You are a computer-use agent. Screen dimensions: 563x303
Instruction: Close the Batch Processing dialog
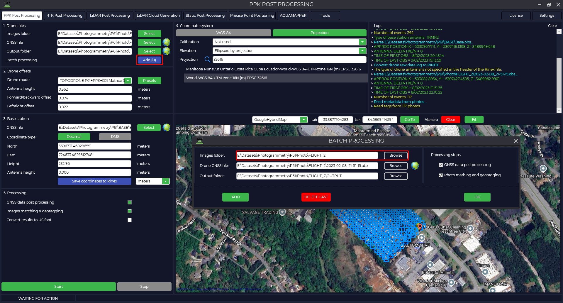point(515,141)
